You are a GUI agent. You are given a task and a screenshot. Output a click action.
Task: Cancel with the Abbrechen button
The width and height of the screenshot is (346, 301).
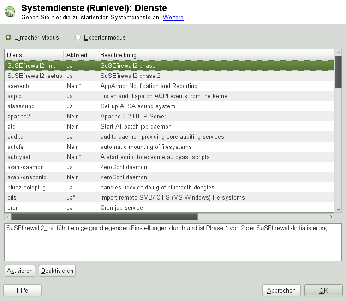[281, 290]
